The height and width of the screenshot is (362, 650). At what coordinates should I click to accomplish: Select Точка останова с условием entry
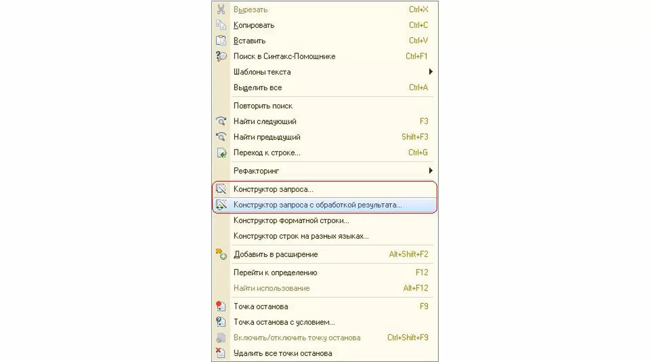pyautogui.click(x=284, y=322)
